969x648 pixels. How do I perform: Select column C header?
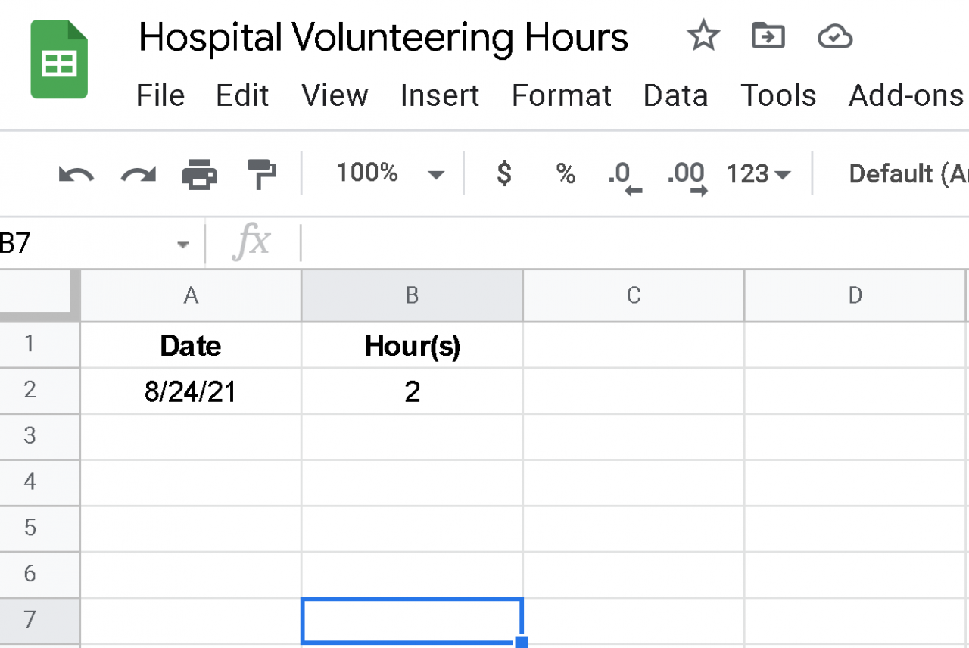point(634,295)
